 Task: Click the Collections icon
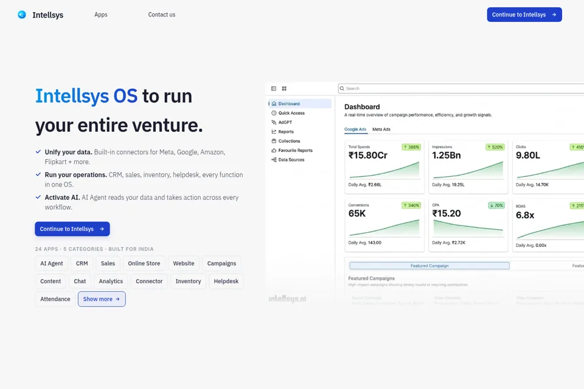click(274, 141)
